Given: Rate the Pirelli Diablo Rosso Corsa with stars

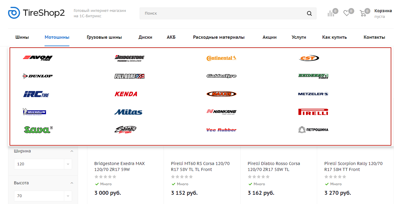Looking at the screenshot, I should coord(259,177).
